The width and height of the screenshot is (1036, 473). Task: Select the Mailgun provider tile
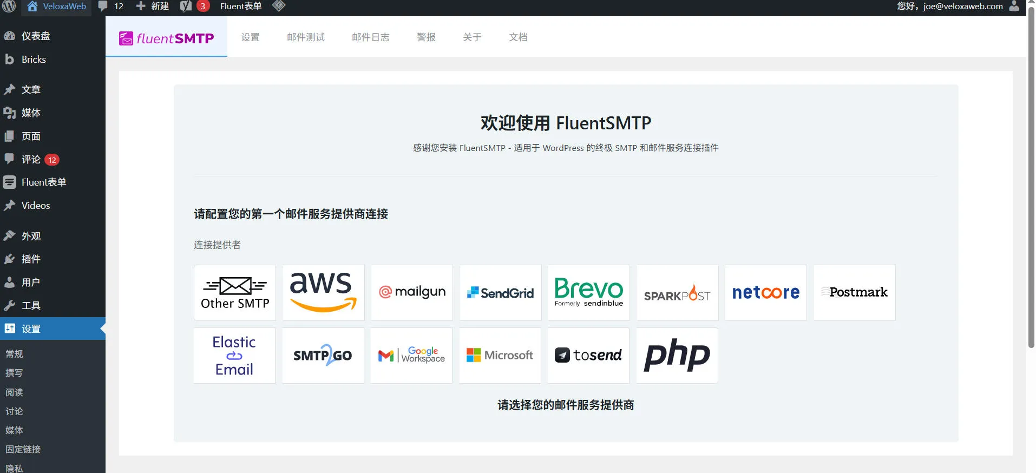(x=412, y=293)
